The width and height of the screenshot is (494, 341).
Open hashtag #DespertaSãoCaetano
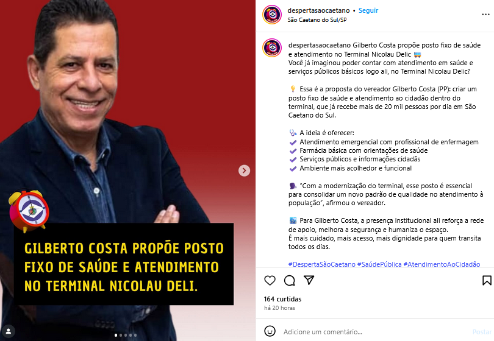click(x=321, y=264)
